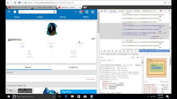This screenshot has width=177, height=99.
Task: Switch to the Sources tab
Action: [129, 11]
